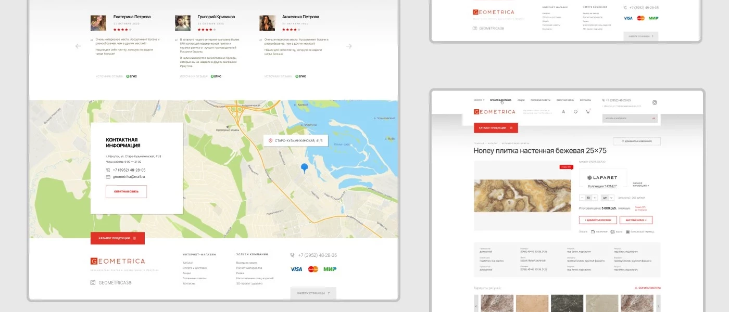
Task: Open the КАТАЛОГ ПРОДУКЦИИ menu on product page
Action: (x=496, y=128)
